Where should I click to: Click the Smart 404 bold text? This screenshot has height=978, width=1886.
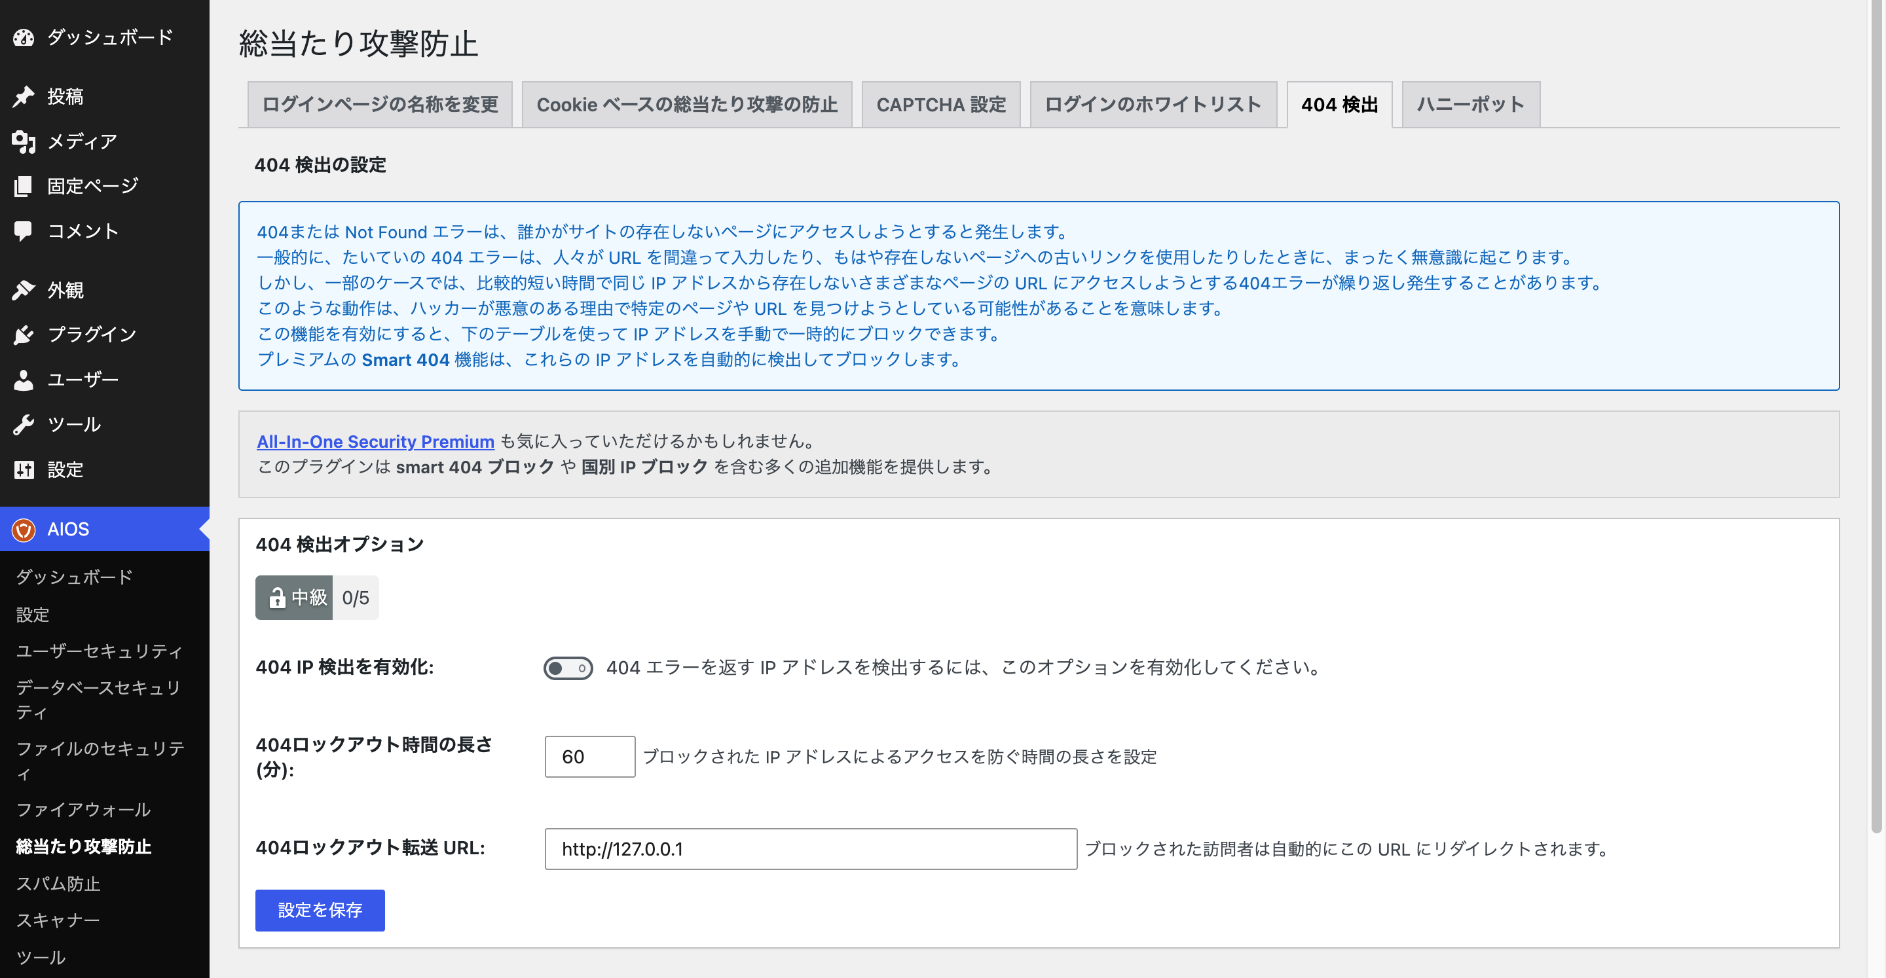click(405, 359)
